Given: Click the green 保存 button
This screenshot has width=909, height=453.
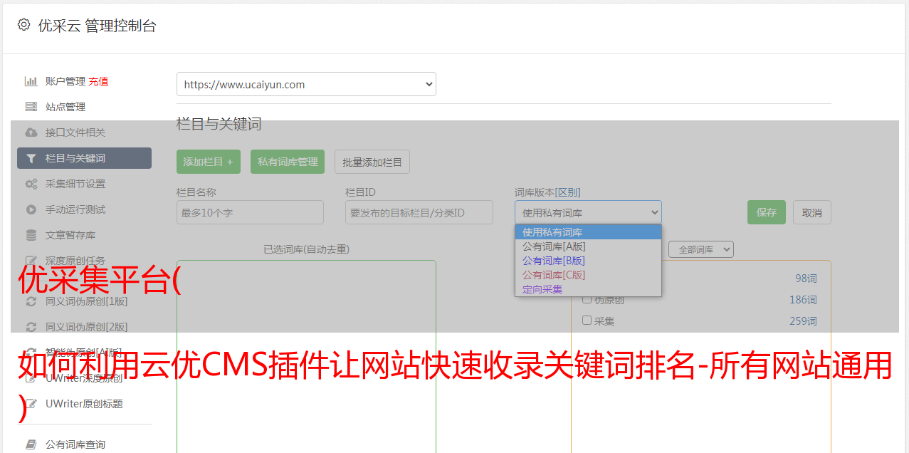Looking at the screenshot, I should (x=767, y=212).
